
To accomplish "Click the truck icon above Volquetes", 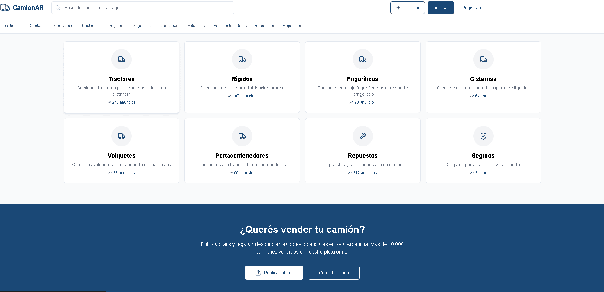I will click(122, 136).
